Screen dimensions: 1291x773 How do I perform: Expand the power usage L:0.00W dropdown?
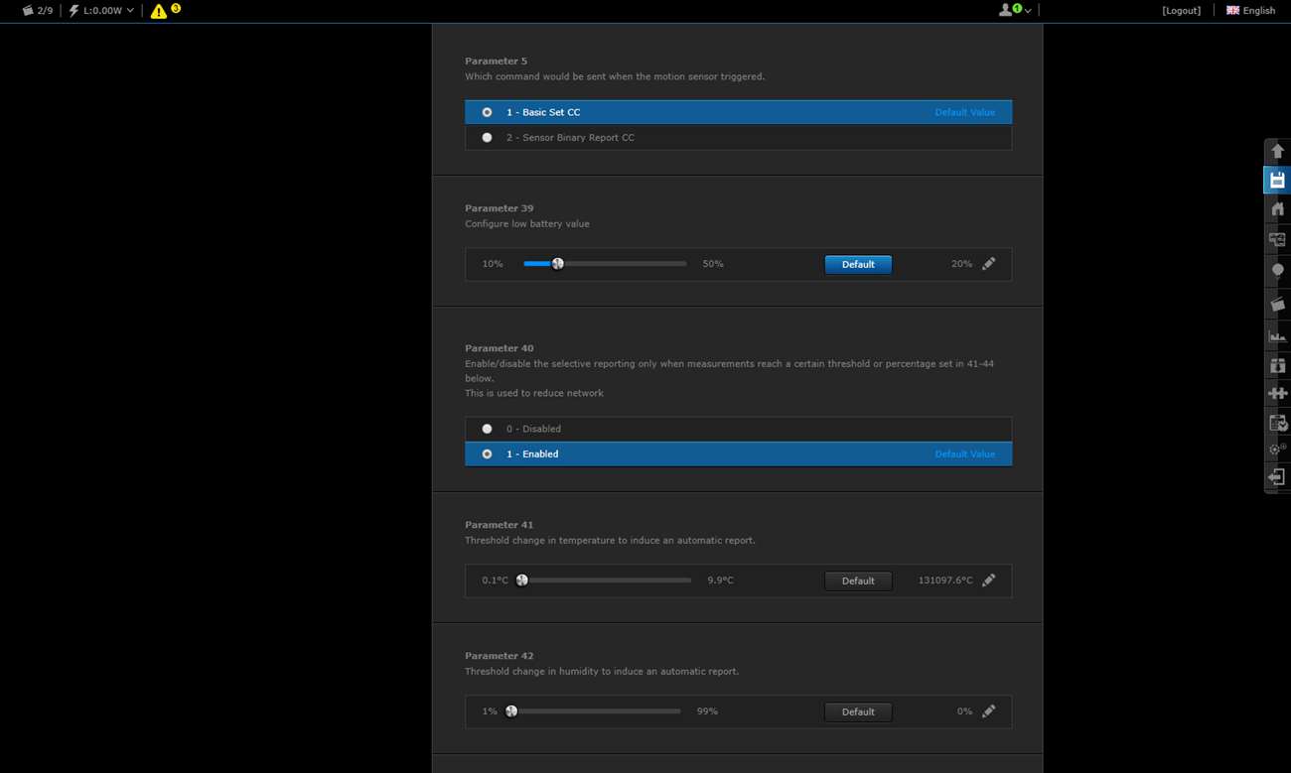(103, 11)
